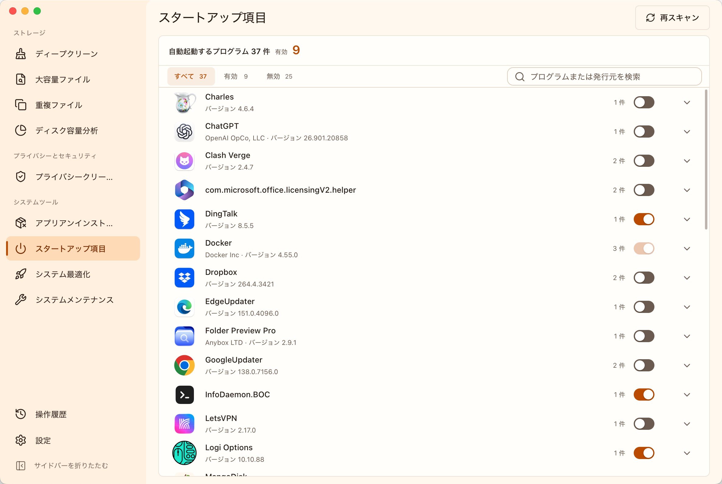Click the EdgeUpdater icon
This screenshot has height=484, width=722.
(x=184, y=307)
